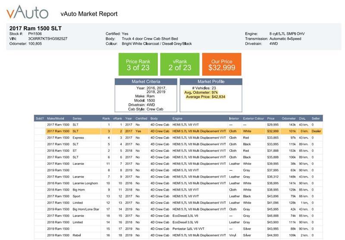Click the VIN 3C6RR7KT5HG582527

coord(48,39)
